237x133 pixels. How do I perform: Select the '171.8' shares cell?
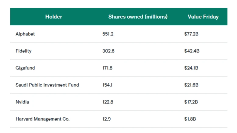point(107,68)
